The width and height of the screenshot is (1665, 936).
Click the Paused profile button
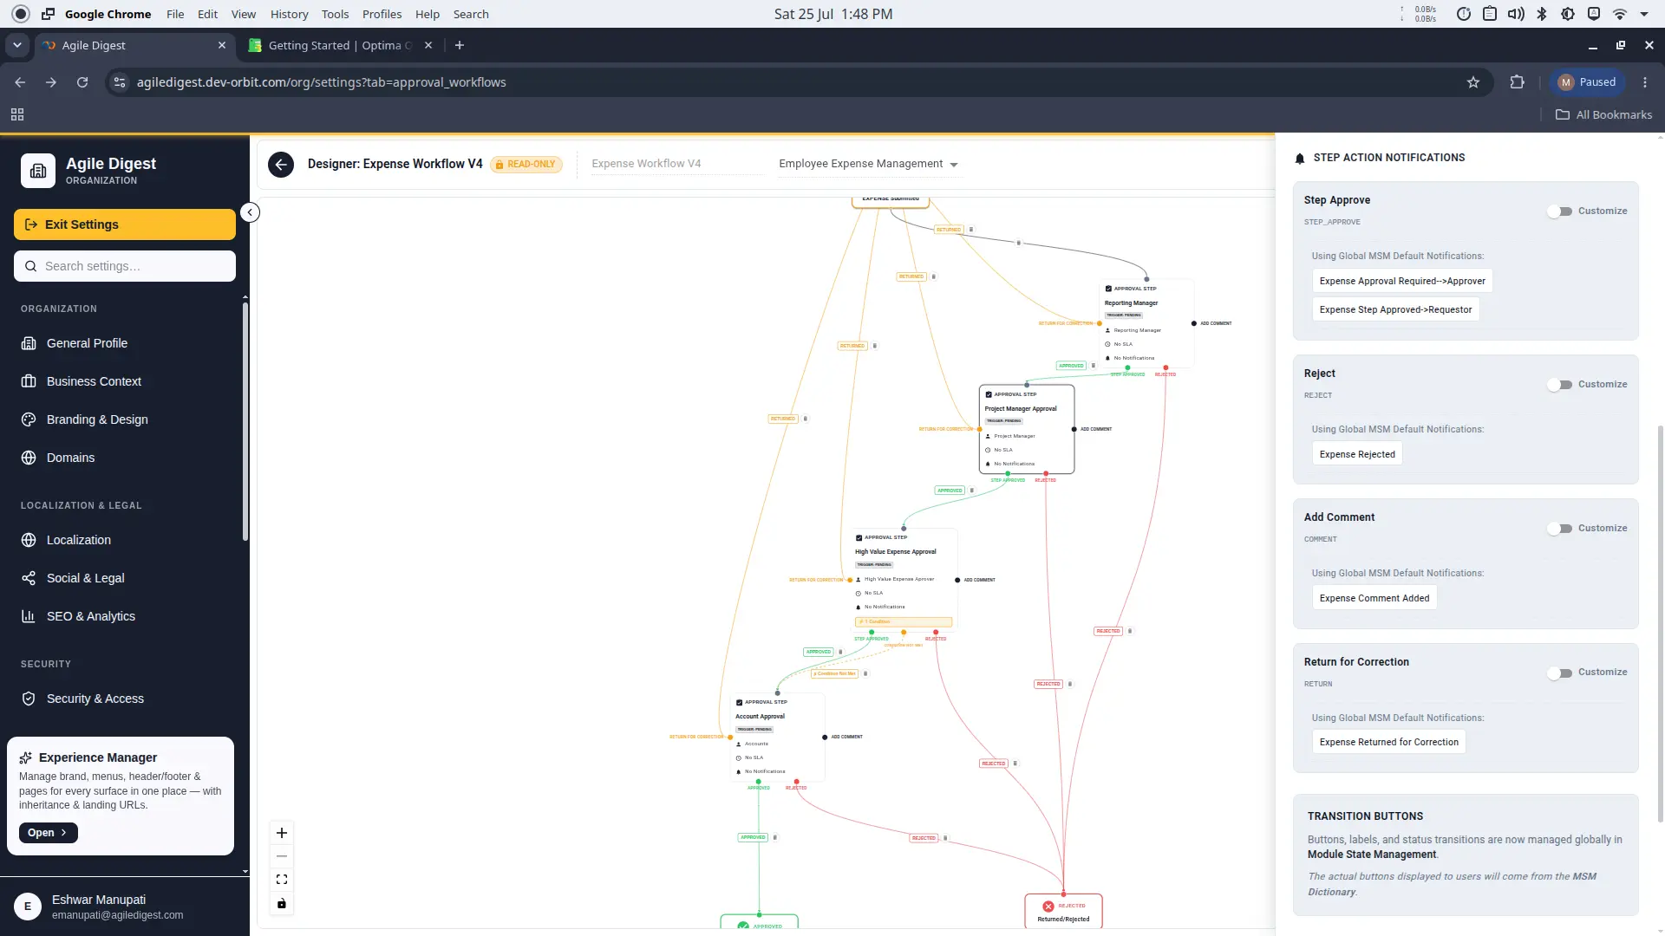1587,82
